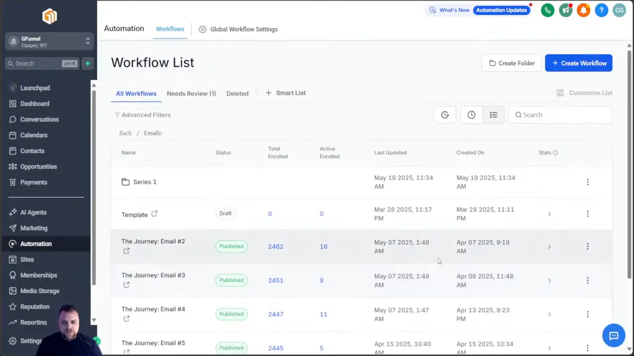Screen dimensions: 634x356
Task: Open the blue help question mark
Action: (601, 10)
